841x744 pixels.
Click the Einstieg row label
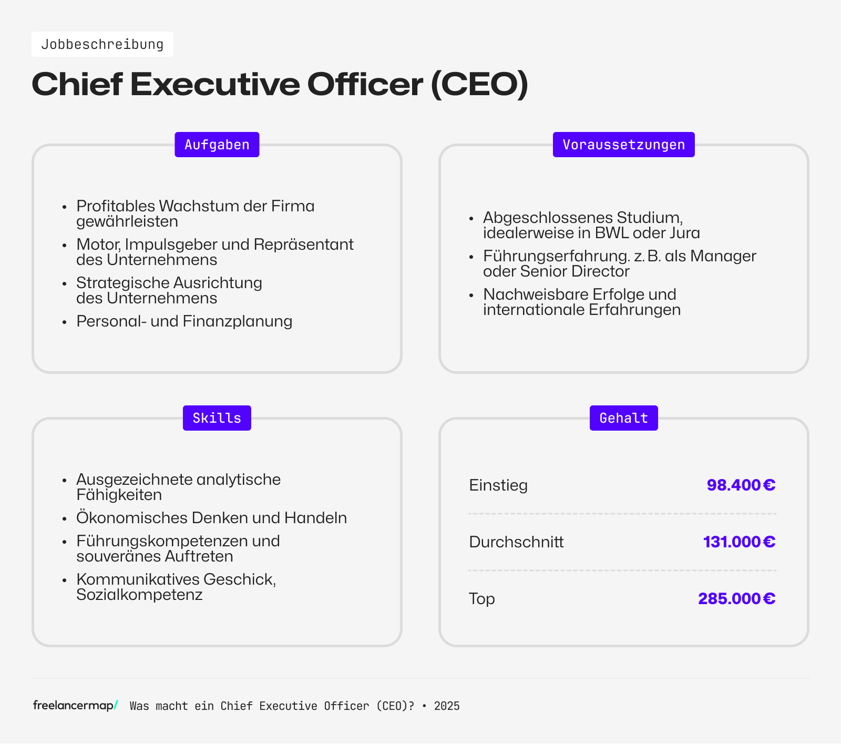[498, 485]
